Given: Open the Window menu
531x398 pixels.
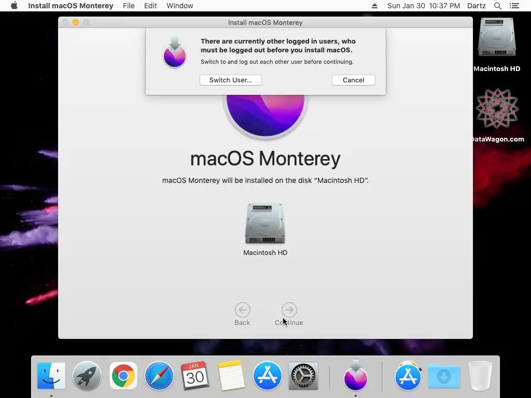Looking at the screenshot, I should pos(180,6).
